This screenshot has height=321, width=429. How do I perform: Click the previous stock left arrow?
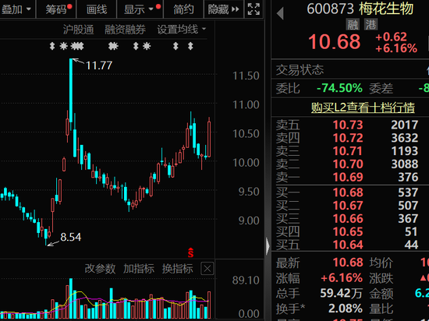[280, 13]
